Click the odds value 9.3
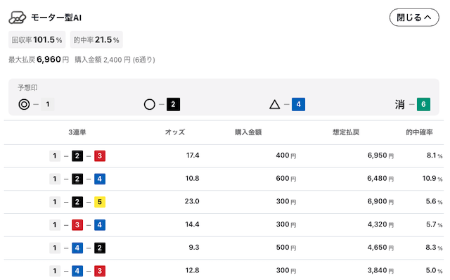The height and width of the screenshot is (280, 450). [x=194, y=247]
